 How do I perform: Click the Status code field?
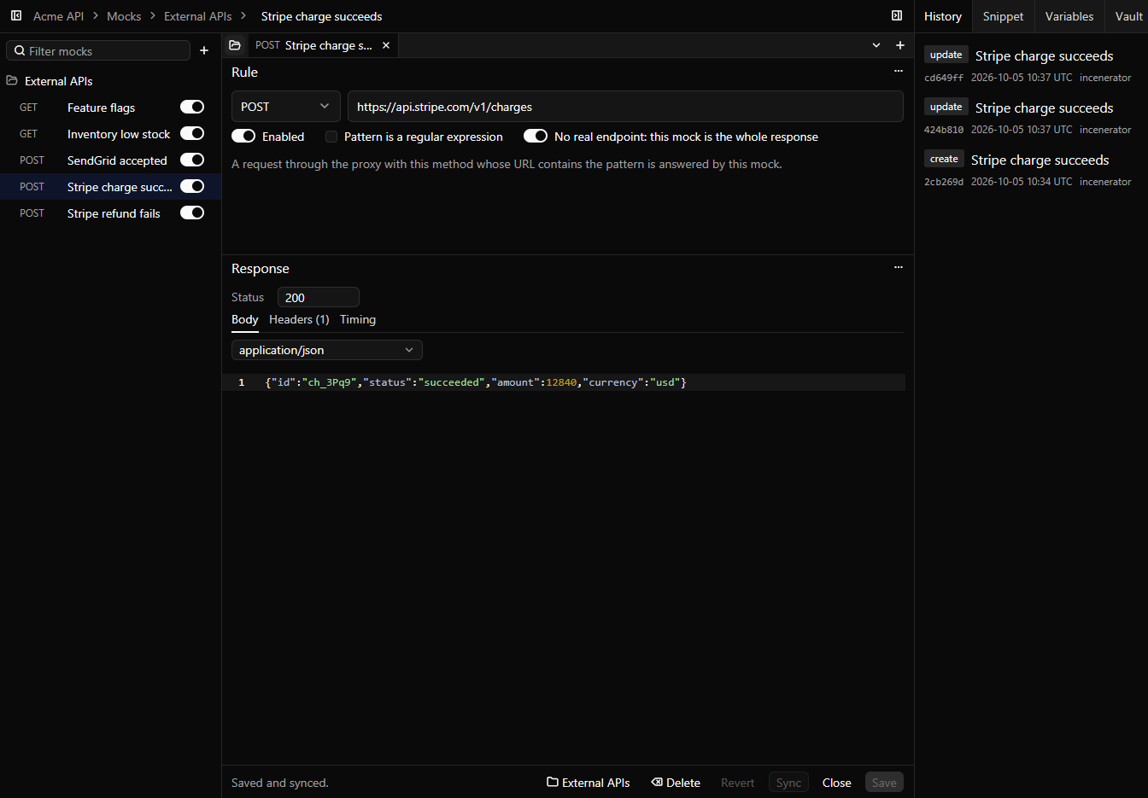click(319, 297)
